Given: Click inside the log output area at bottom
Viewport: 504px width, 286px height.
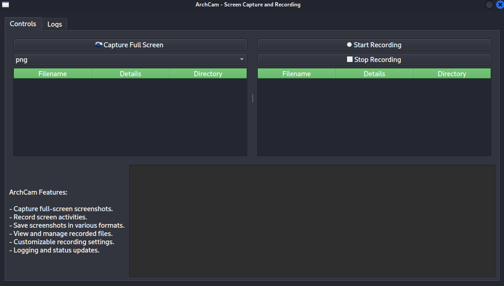Looking at the screenshot, I should coord(312,220).
